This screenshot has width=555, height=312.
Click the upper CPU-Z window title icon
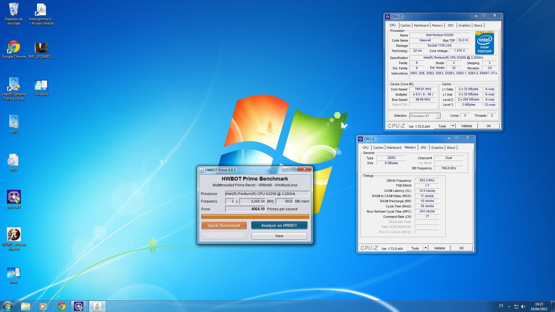pos(388,17)
